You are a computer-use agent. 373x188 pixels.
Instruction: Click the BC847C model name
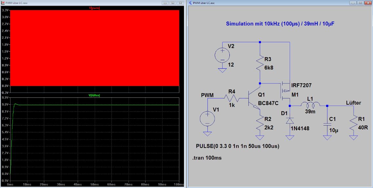click(x=268, y=104)
